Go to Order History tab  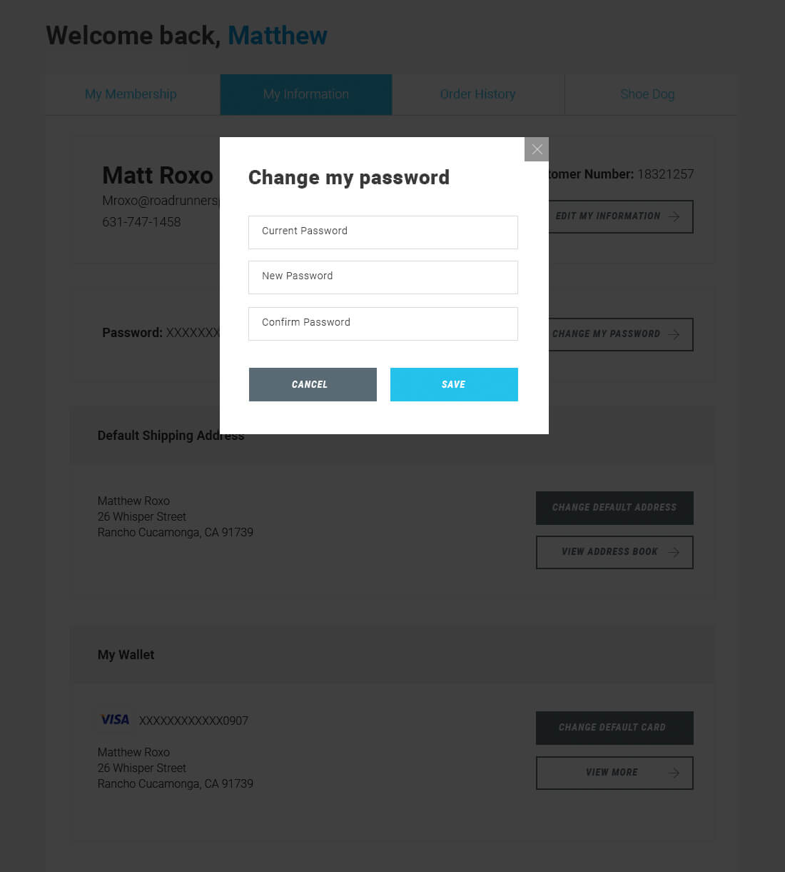coord(478,94)
